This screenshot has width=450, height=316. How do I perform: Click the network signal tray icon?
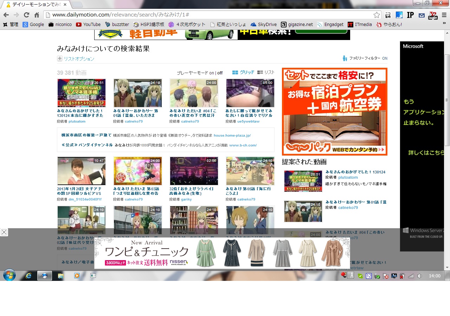coord(411,276)
